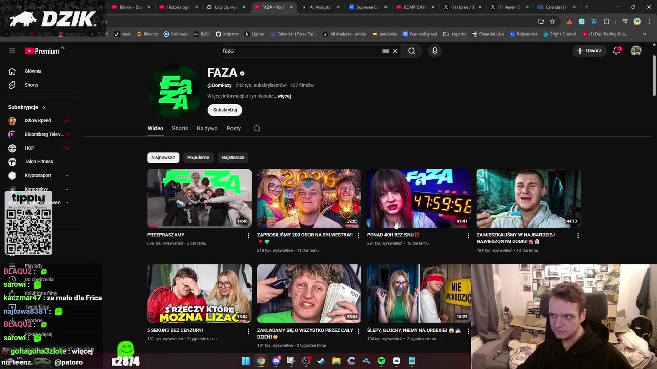Viewport: 657px width, 369px height.
Task: Open options menu for the Sylwestra video
Action: point(358,236)
